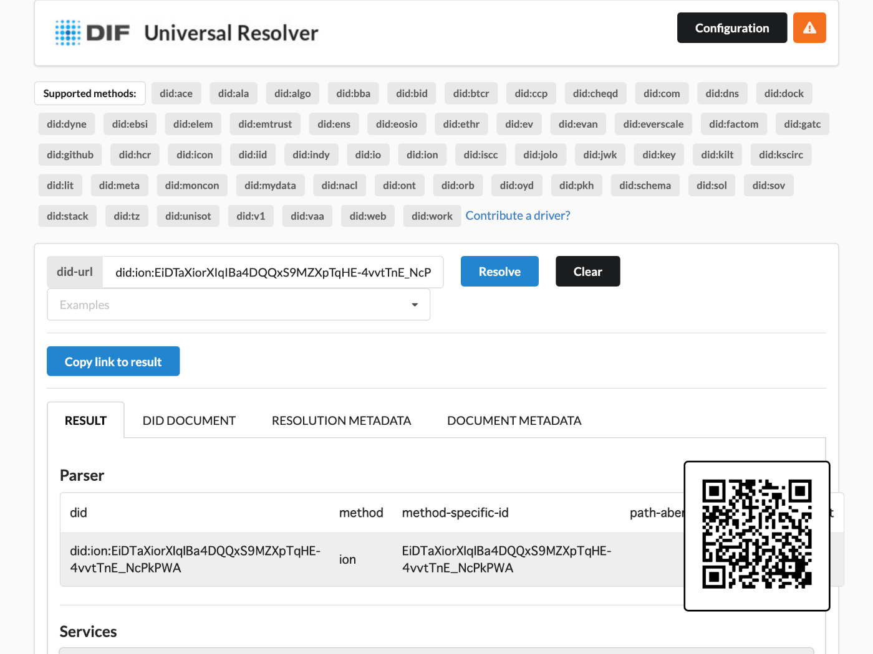This screenshot has width=873, height=654.
Task: Select the did:web method chip
Action: click(x=367, y=216)
